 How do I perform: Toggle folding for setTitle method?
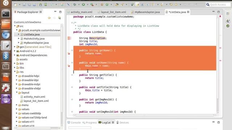point(72,87)
